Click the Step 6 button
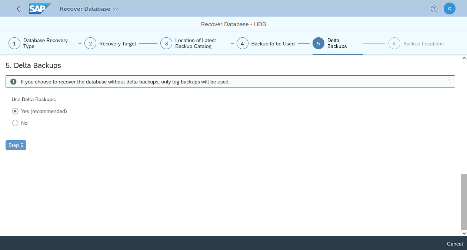The image size is (467, 250). 16,145
